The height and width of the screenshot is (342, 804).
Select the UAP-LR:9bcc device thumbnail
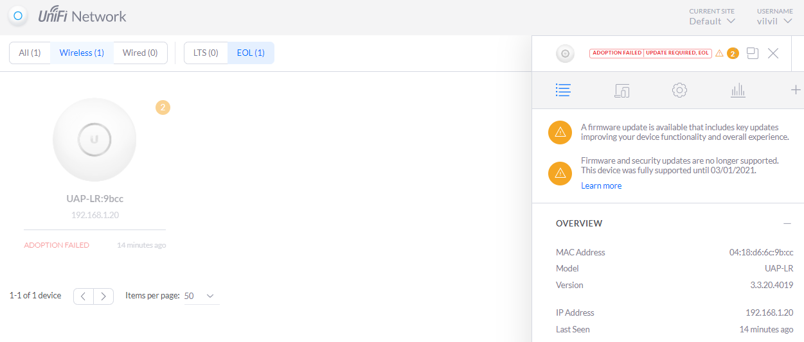(94, 140)
